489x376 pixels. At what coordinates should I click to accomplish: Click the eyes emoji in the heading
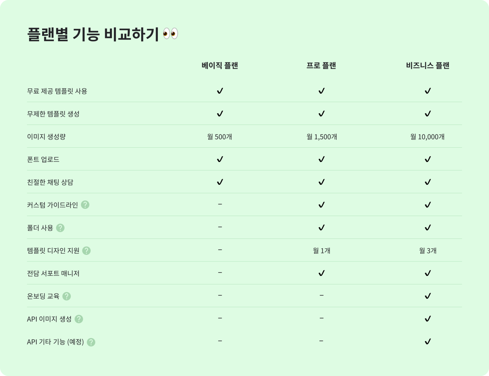point(170,34)
